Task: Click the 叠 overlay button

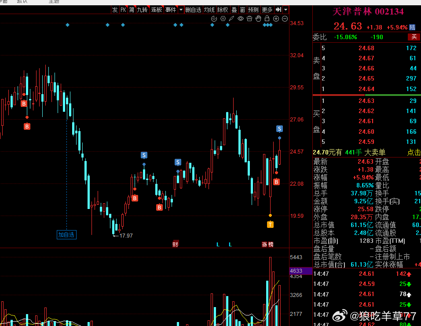Action: pyautogui.click(x=234, y=10)
